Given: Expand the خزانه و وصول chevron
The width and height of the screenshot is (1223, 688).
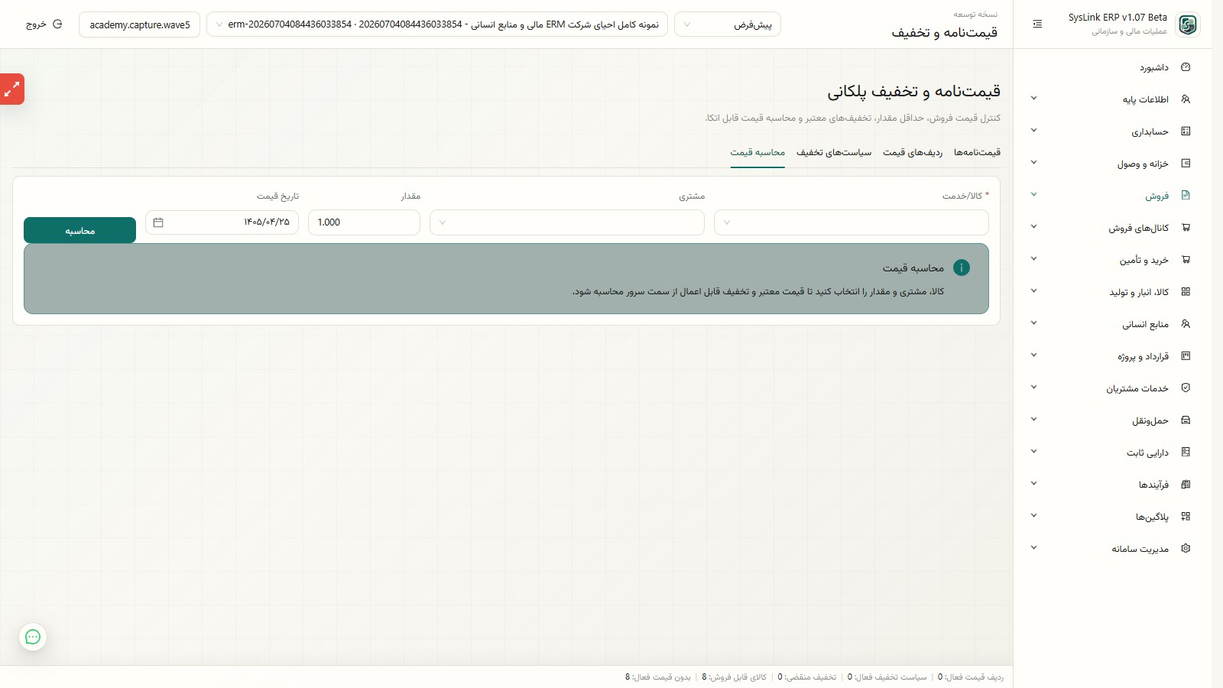Looking at the screenshot, I should (x=1033, y=163).
